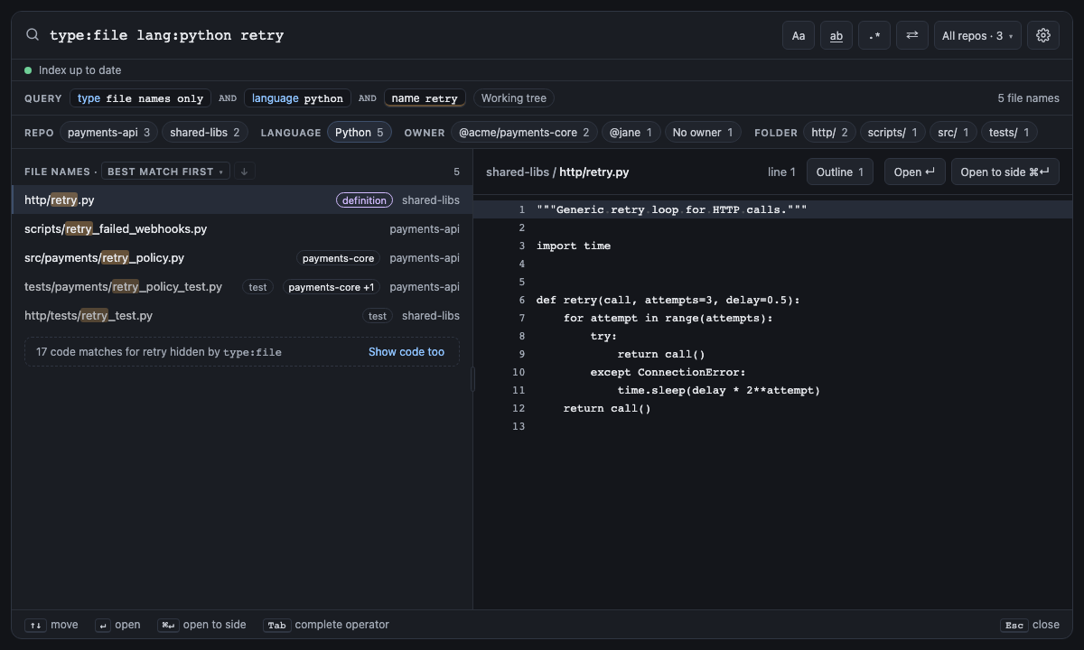Click the 'import time' code line
The image size is (1084, 650).
[x=574, y=246]
